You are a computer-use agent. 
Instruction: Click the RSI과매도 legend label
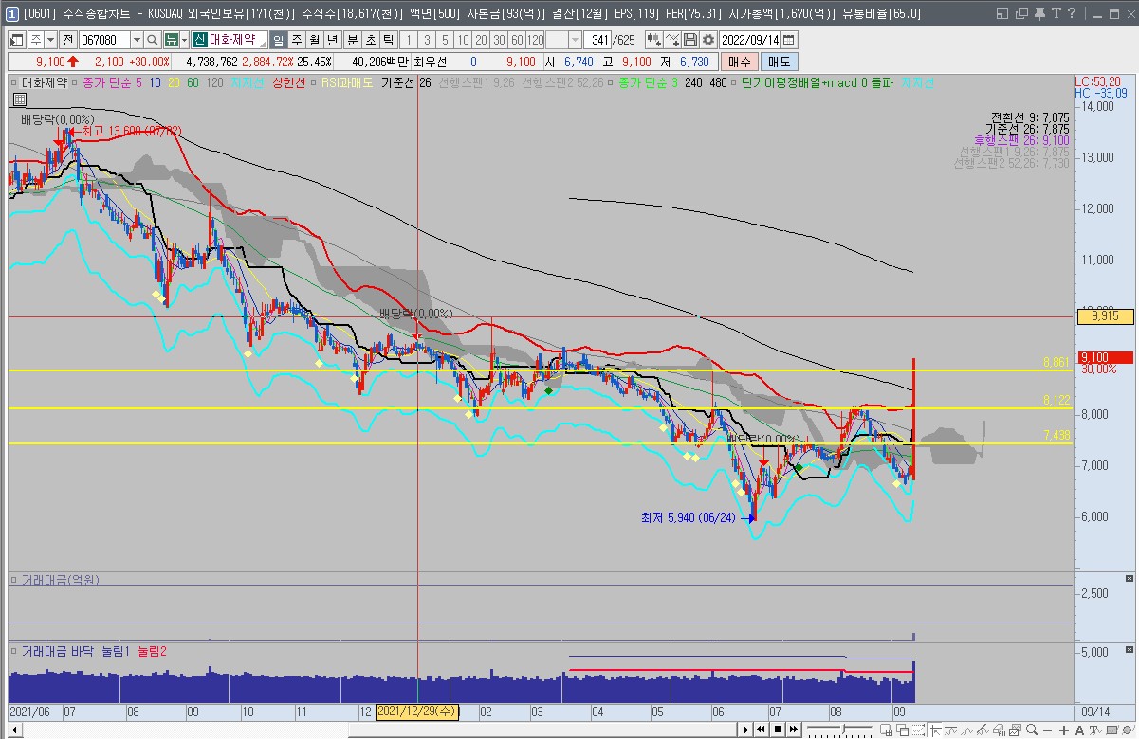347,82
